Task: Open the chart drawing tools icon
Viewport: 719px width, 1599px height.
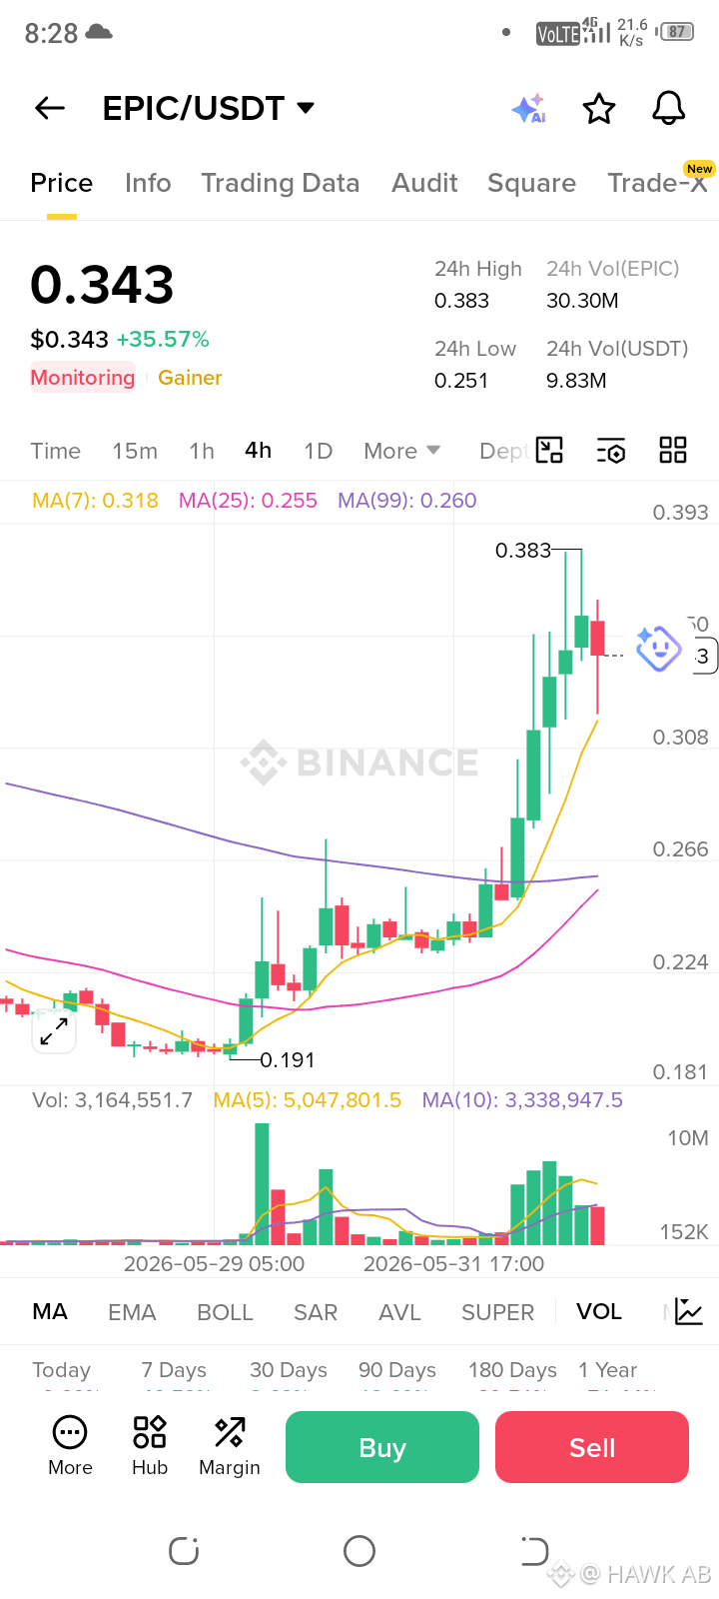Action: click(x=549, y=450)
